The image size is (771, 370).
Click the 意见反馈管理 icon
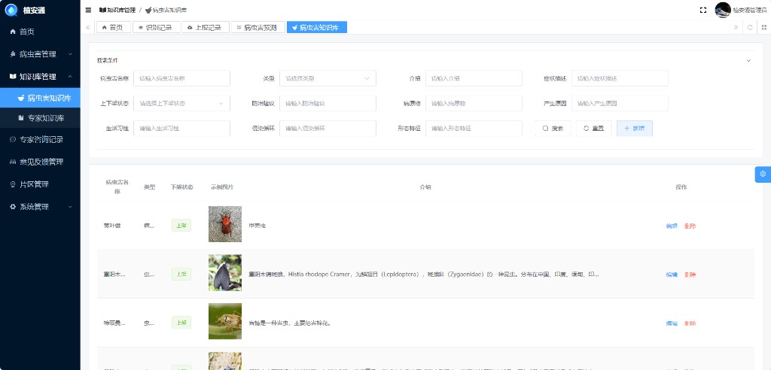(13, 162)
